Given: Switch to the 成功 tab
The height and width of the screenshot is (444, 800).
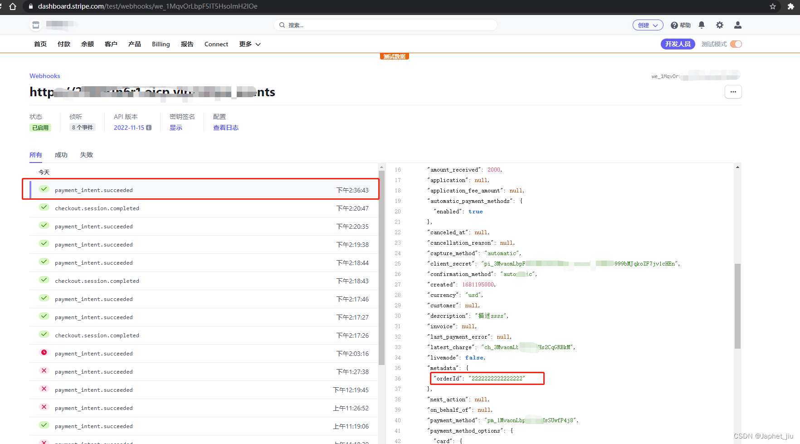Looking at the screenshot, I should click(x=61, y=155).
